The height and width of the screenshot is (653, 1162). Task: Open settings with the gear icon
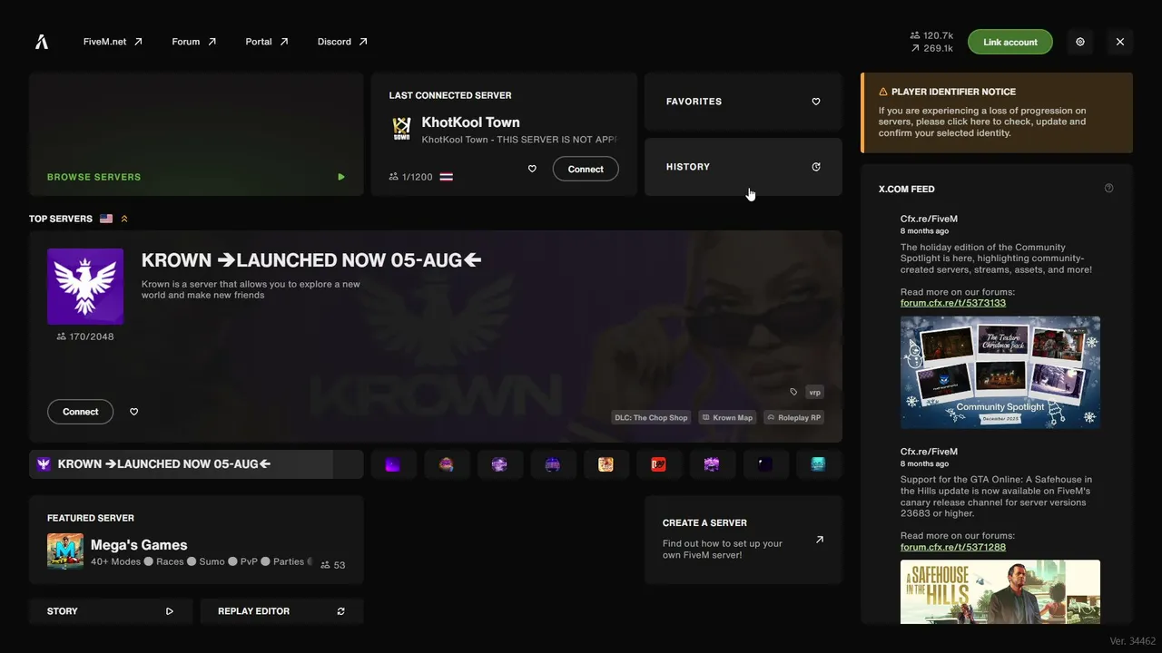[1080, 42]
